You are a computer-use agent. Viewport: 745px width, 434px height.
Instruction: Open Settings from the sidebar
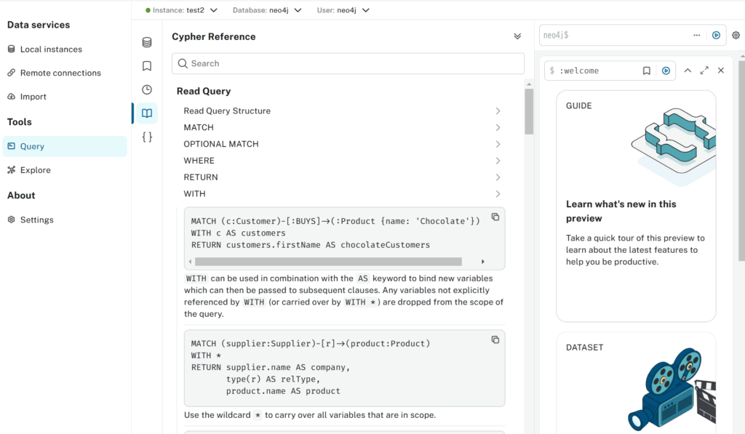[x=65, y=220]
